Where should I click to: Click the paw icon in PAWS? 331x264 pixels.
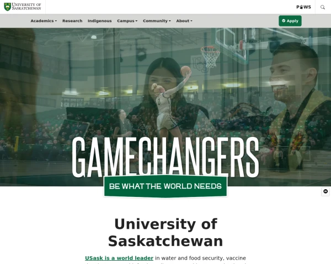(301, 7)
